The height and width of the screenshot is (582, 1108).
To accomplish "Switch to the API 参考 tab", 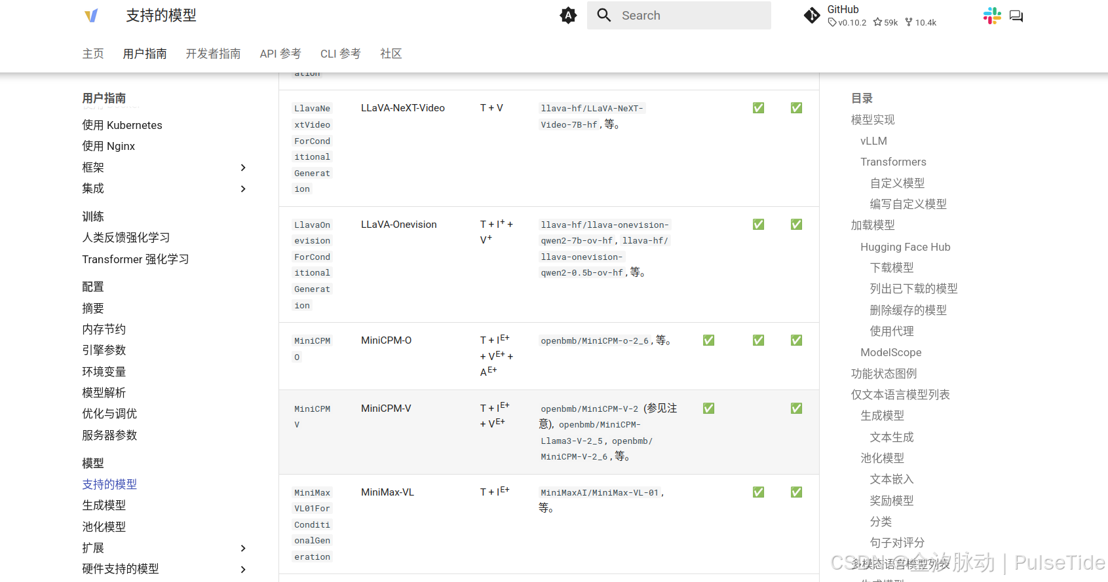I will pos(280,54).
